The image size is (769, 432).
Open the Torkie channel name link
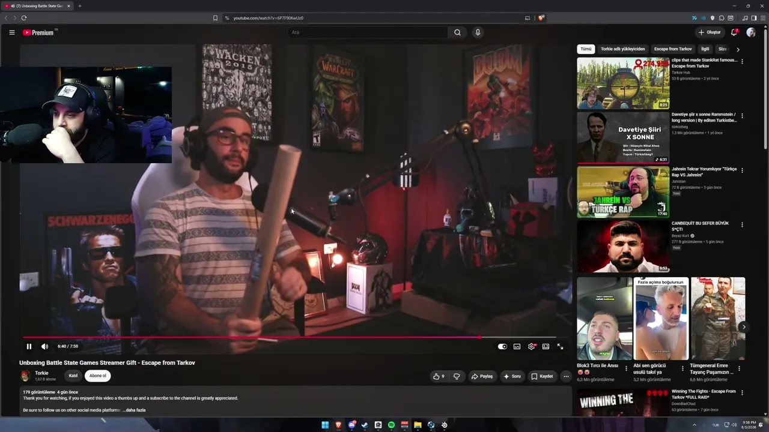[41, 373]
